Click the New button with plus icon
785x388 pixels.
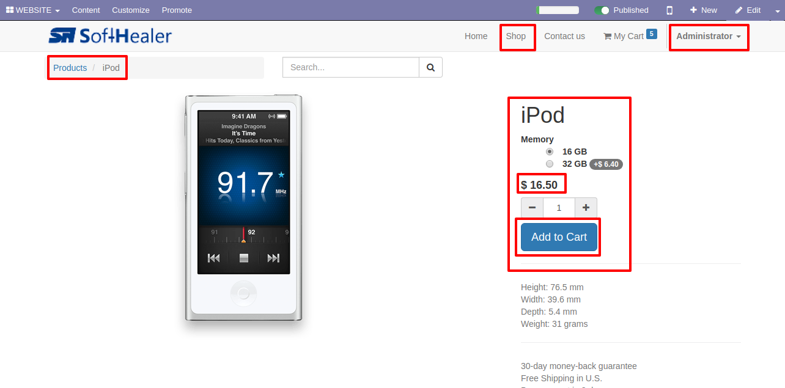[704, 10]
